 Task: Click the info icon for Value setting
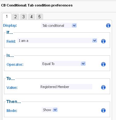pos(103,87)
